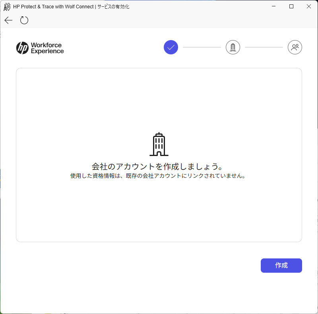318x314 pixels.
Task: Click the heading 会社のアカウントを作成しましょう。
Action: point(158,166)
